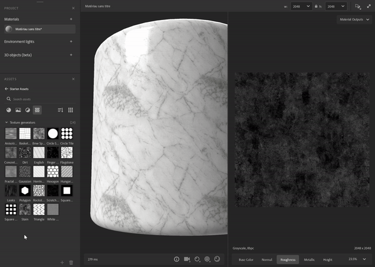Screen dimensions: 375x267
Task: Switch to the Base Color channel
Action: pyautogui.click(x=246, y=259)
